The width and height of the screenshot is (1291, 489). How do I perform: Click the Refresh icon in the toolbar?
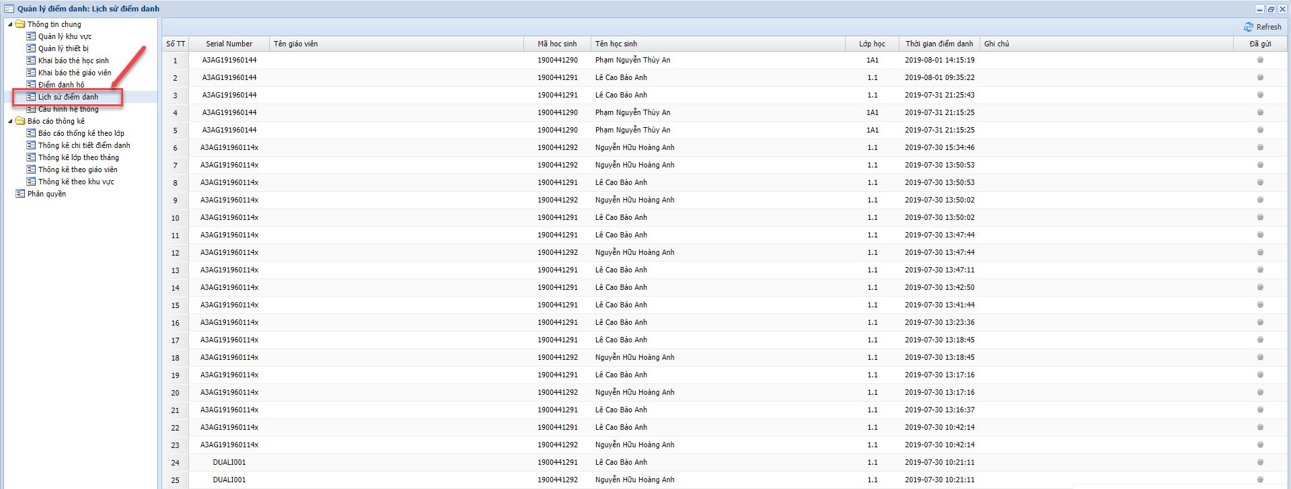pyautogui.click(x=1249, y=27)
